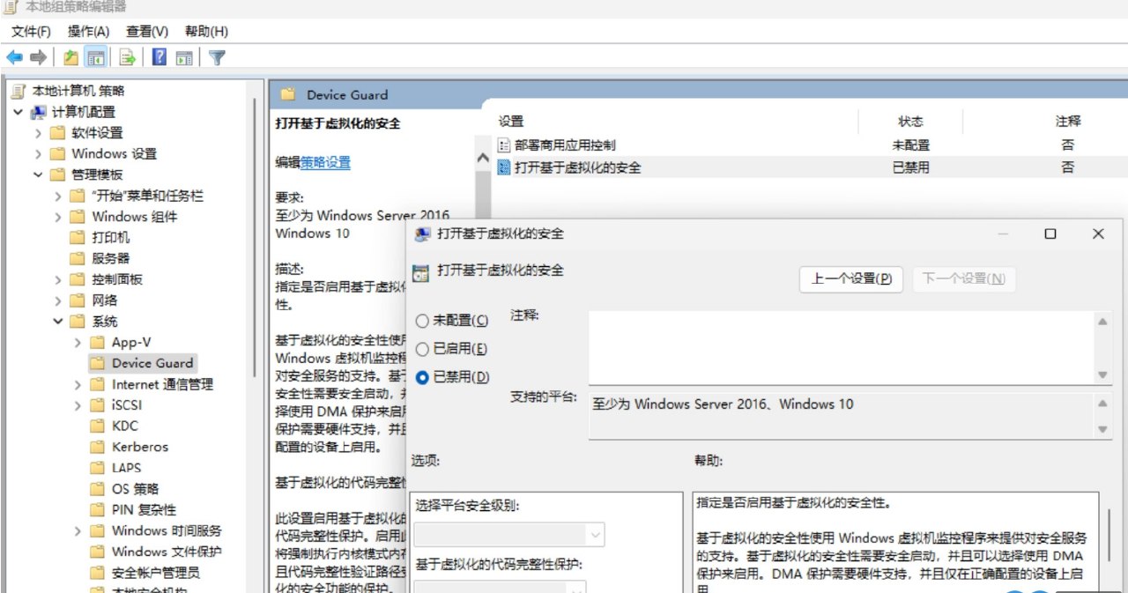
Task: Click the 策略设置 edit link
Action: pyautogui.click(x=325, y=162)
